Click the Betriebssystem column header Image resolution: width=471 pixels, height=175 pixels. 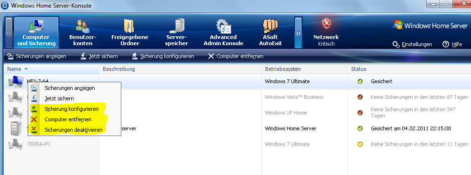pos(305,69)
